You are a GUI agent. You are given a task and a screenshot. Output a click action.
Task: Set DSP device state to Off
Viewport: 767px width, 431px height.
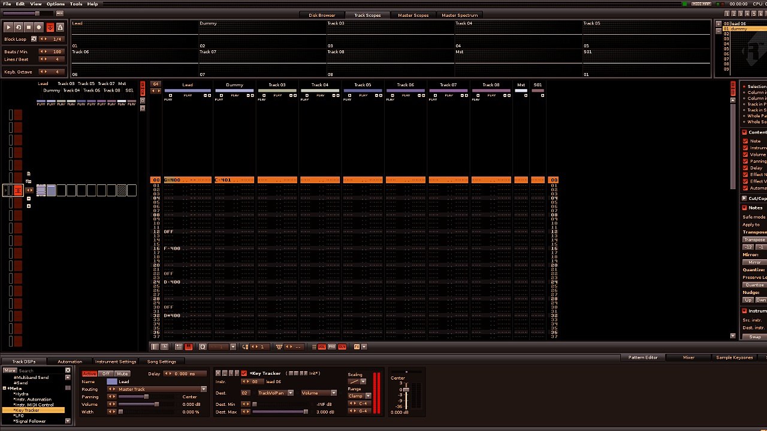[x=106, y=374]
